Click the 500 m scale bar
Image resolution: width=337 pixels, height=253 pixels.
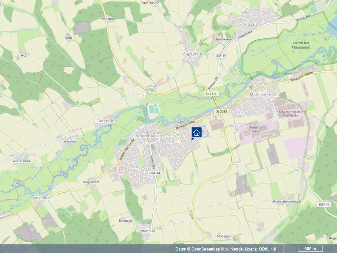click(x=310, y=249)
